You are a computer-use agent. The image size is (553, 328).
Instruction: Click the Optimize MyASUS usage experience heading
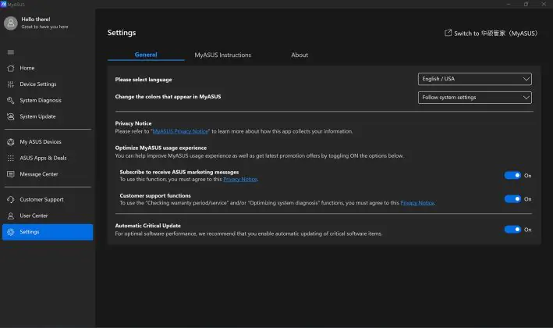pyautogui.click(x=161, y=148)
